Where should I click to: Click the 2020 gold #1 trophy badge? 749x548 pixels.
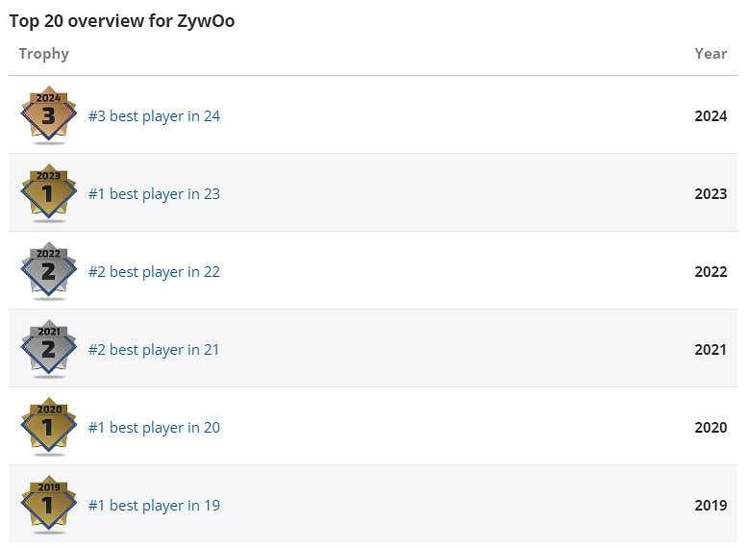coord(48,427)
